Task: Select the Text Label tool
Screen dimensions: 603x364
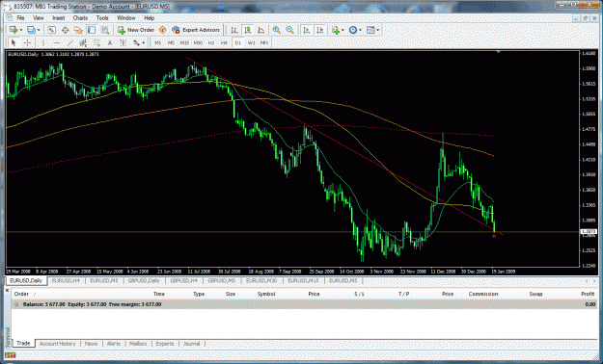Action: click(x=123, y=42)
